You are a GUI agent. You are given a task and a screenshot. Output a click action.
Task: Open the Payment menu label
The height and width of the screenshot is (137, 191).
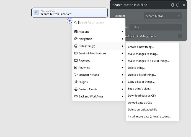pos(84,60)
